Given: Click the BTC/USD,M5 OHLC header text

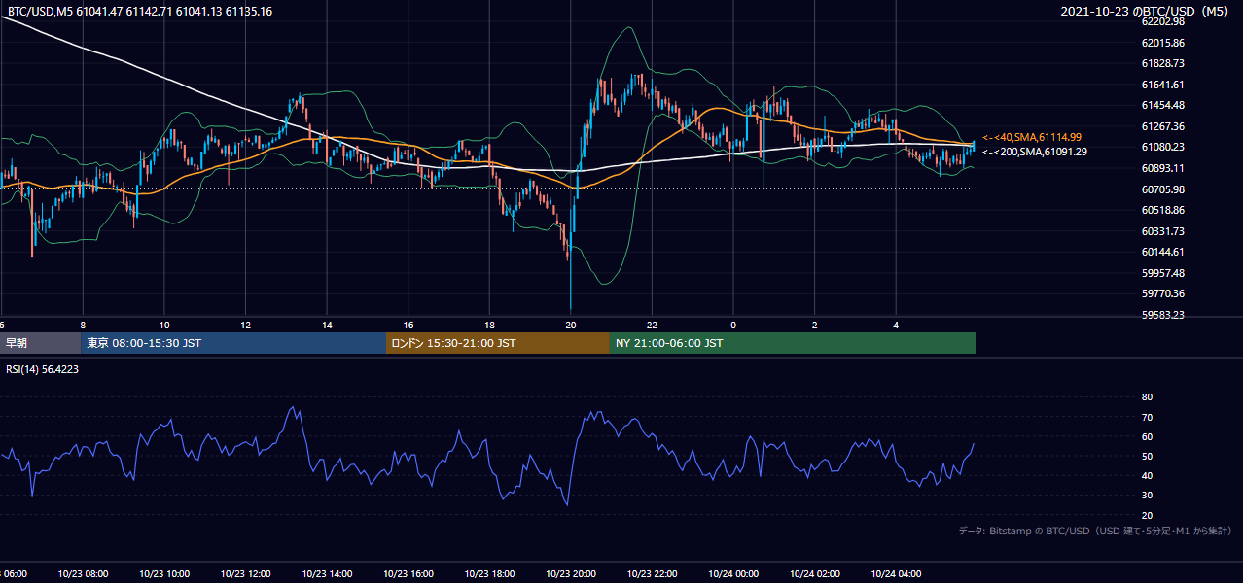Looking at the screenshot, I should [140, 12].
